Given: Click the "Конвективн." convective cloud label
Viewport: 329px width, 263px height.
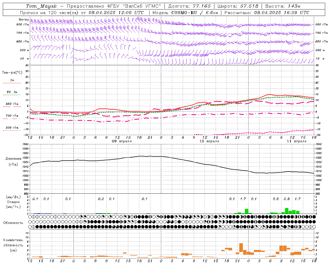Looking at the screenshot, I should (x=13, y=240).
